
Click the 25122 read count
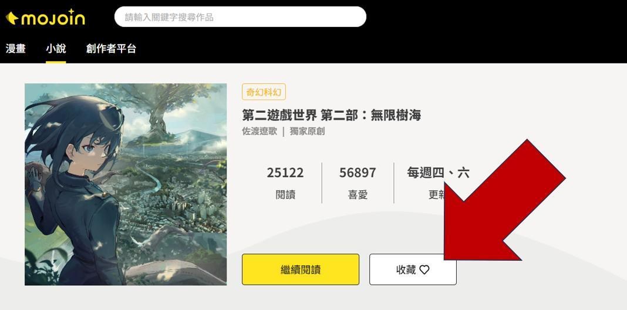tap(285, 173)
